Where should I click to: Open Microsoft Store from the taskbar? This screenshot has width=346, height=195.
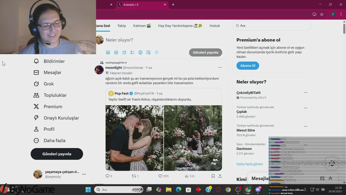tap(188, 190)
